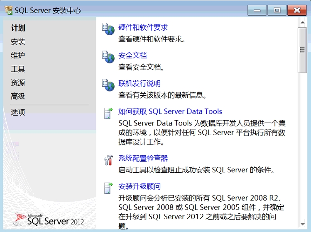Click the document icon beside 安装升级顾问

point(108,188)
